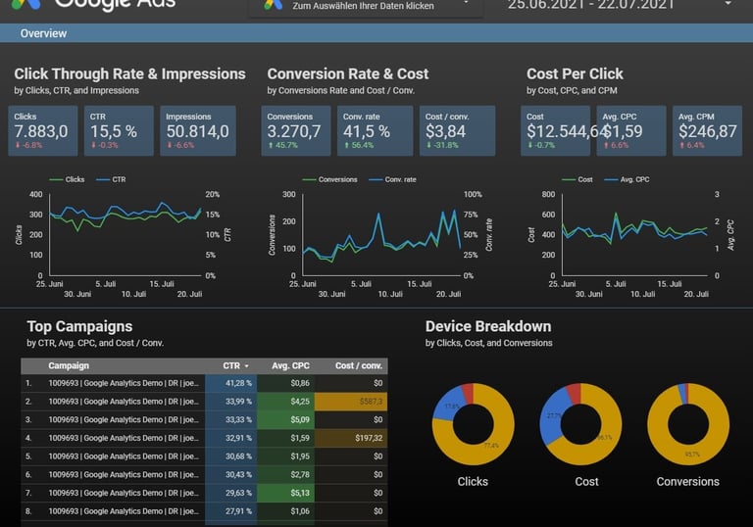The height and width of the screenshot is (527, 753).
Task: Toggle Conv. rate series in legend
Action: point(392,179)
